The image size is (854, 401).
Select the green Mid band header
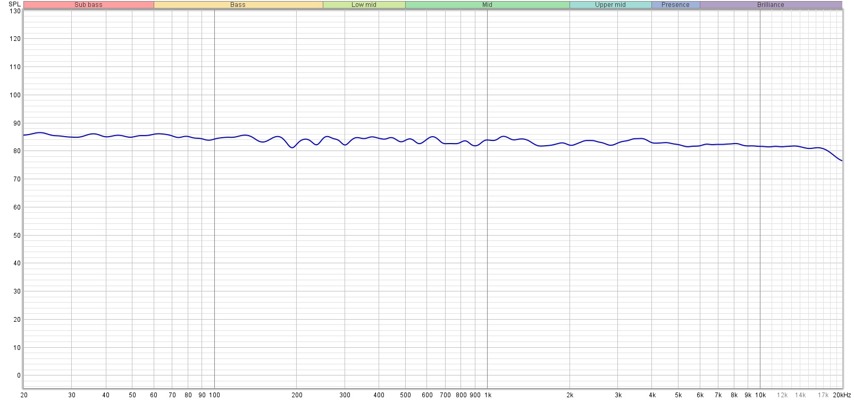pos(487,5)
